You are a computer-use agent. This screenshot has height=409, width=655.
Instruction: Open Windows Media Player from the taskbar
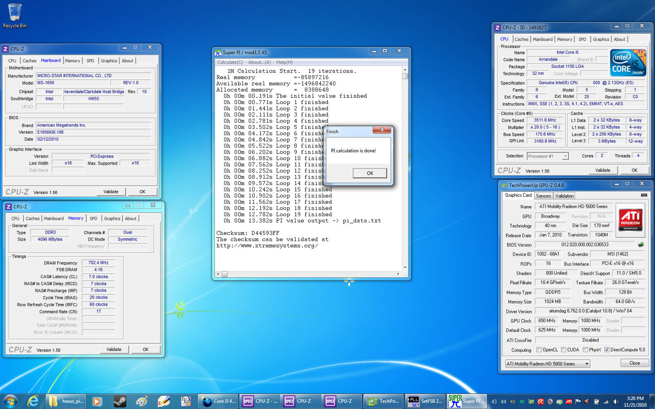97,401
